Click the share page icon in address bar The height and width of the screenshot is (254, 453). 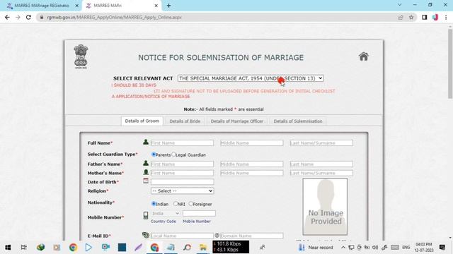point(401,17)
